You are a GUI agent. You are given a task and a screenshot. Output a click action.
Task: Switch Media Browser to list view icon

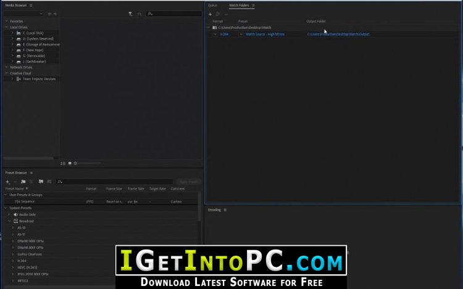[x=63, y=163]
